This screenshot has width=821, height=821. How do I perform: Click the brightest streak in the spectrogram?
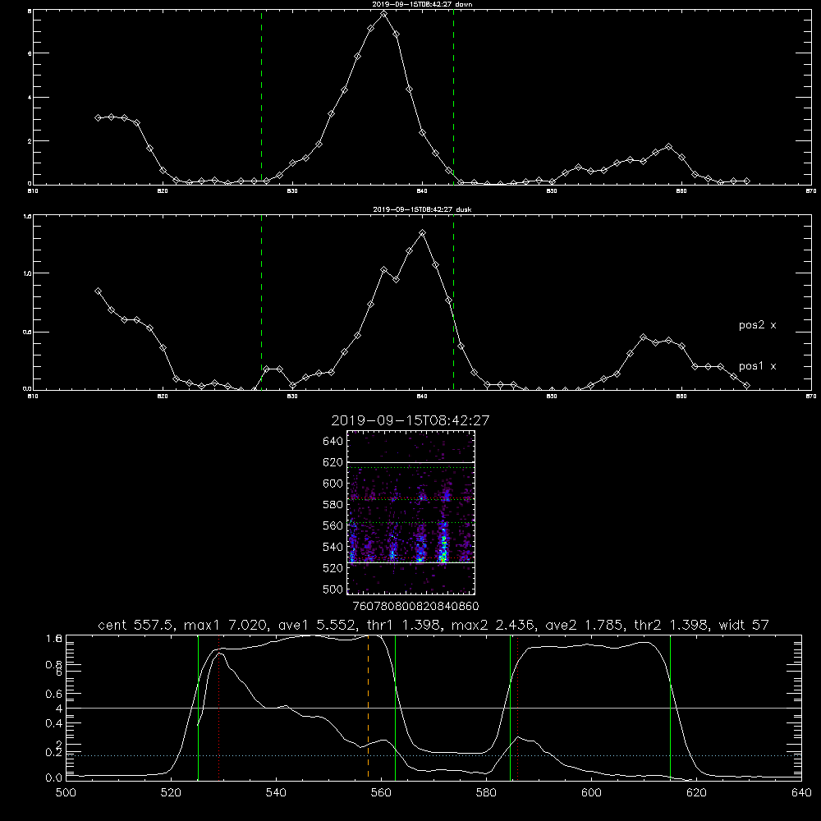443,543
